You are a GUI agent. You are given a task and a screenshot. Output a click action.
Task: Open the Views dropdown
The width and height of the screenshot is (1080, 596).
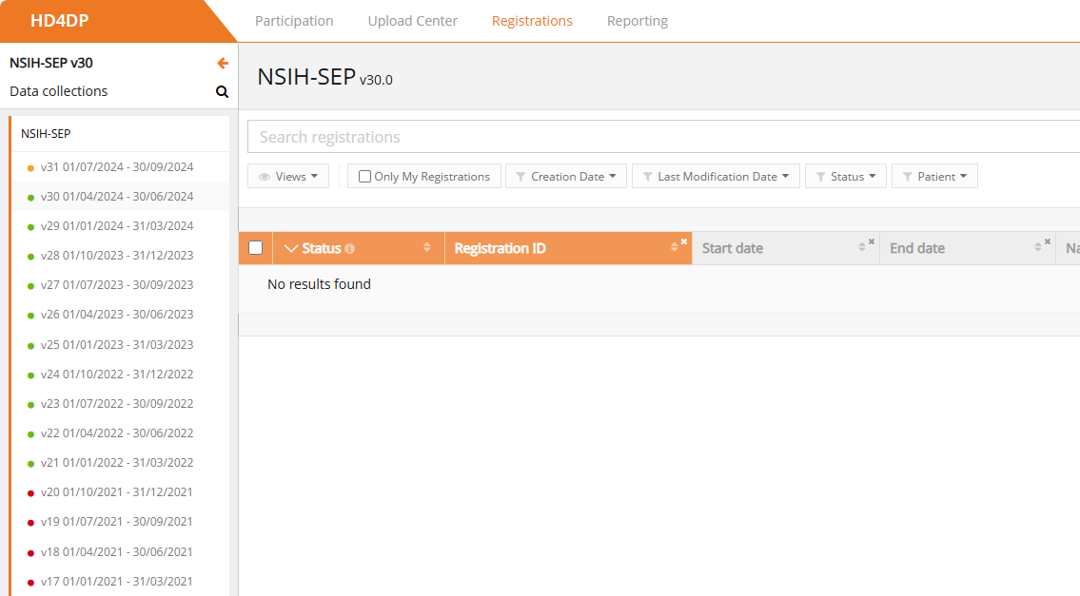(288, 177)
